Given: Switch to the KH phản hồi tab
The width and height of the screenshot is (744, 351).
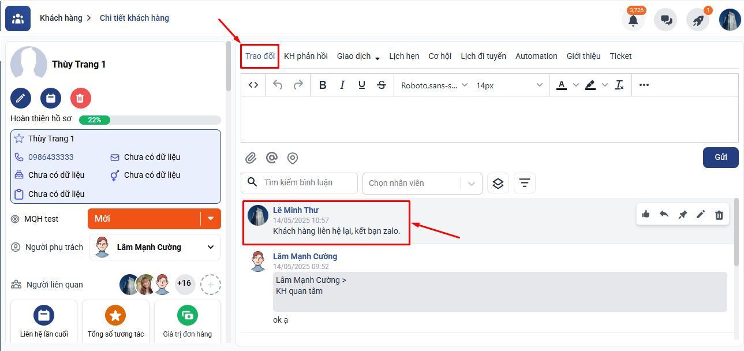Looking at the screenshot, I should tap(305, 56).
